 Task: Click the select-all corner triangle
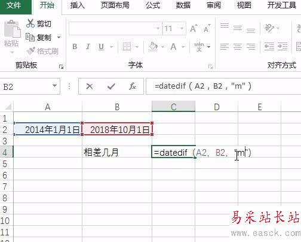[x=8, y=107]
